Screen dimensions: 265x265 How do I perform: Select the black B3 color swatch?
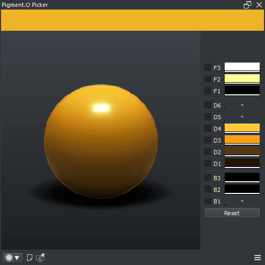(242, 178)
